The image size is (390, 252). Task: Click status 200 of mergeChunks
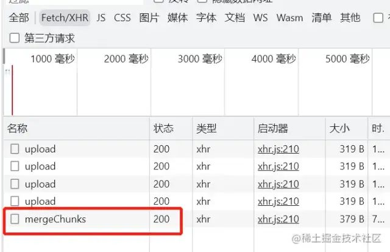[x=161, y=219]
